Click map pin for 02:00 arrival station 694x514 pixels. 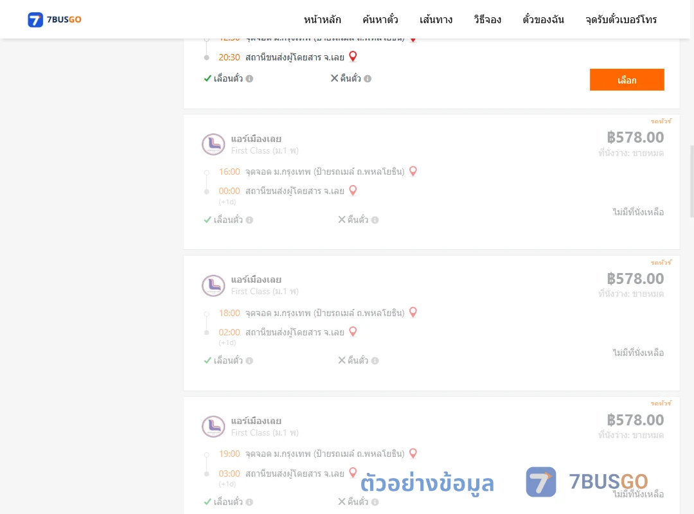pos(353,332)
